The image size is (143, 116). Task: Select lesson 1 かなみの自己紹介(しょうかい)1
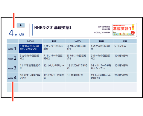(x=31, y=48)
